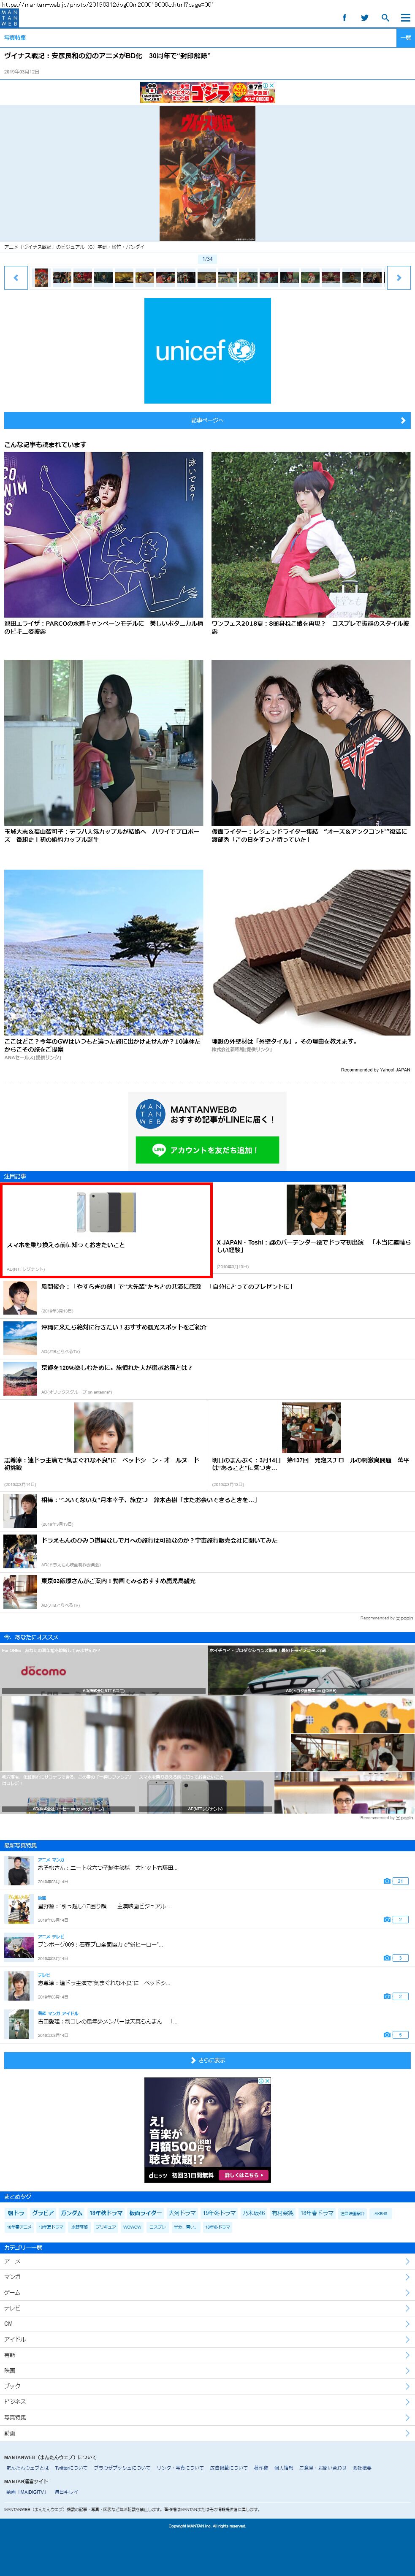Expand the アニメ category chevron
The image size is (415, 2576).
[x=407, y=2261]
